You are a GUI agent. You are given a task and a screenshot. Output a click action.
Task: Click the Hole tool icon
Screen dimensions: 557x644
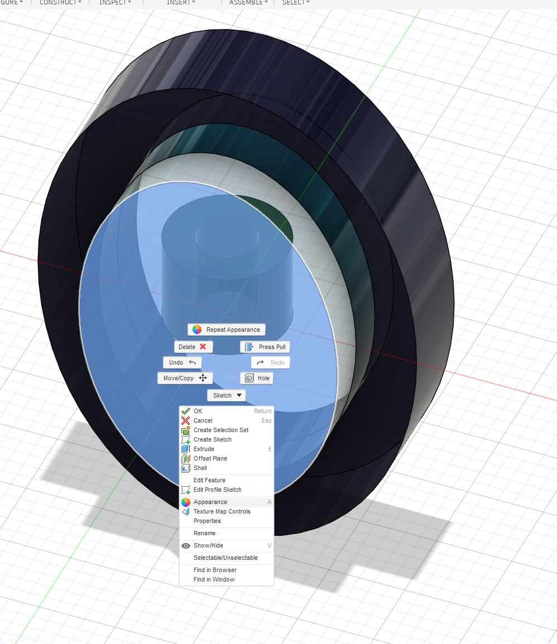coord(249,378)
